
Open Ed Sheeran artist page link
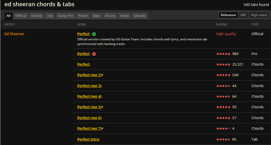click(x=14, y=34)
